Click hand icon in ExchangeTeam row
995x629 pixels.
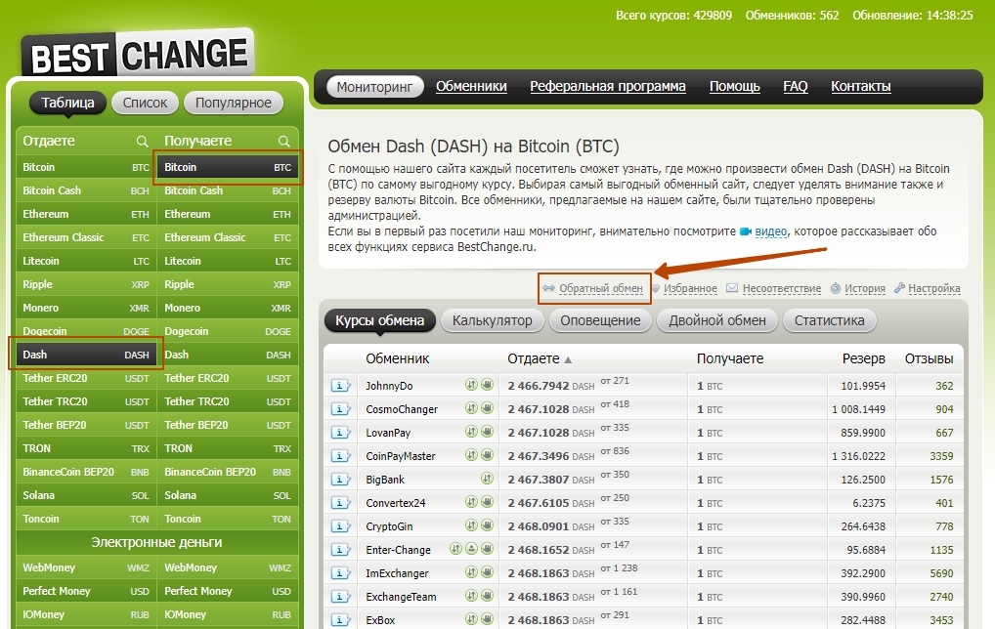click(x=487, y=596)
